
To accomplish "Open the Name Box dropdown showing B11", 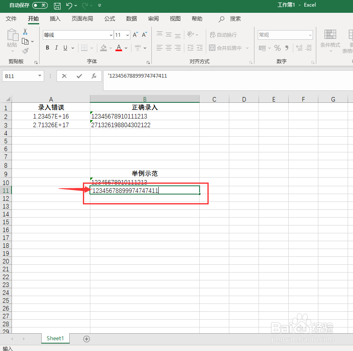I will pos(39,76).
